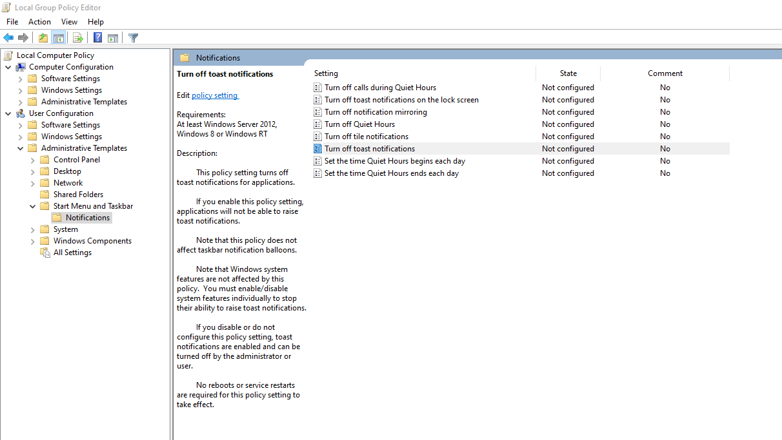This screenshot has width=782, height=440.
Task: Open the Help menu
Action: coord(95,22)
